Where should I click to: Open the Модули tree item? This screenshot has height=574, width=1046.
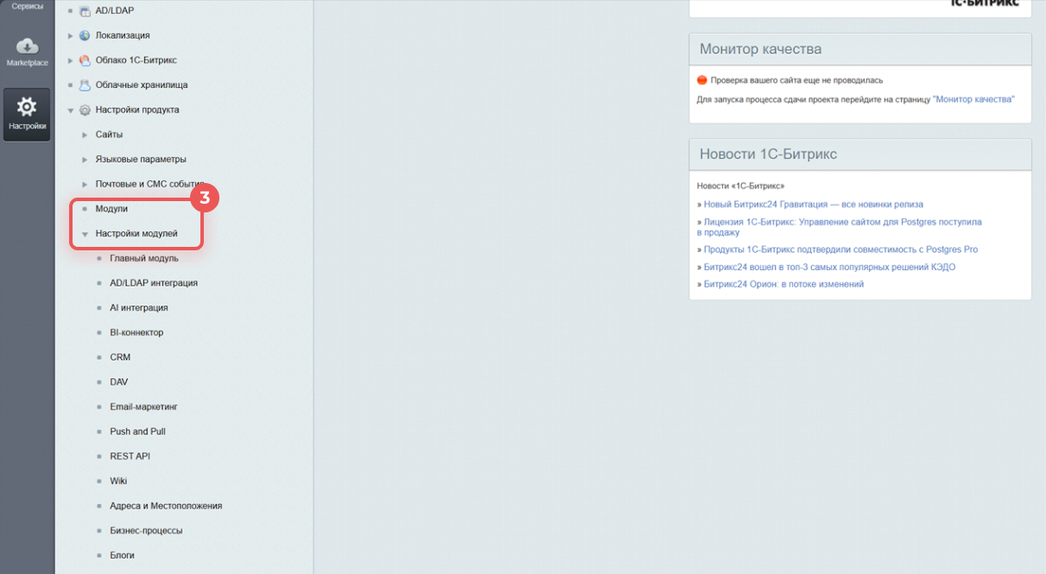111,209
